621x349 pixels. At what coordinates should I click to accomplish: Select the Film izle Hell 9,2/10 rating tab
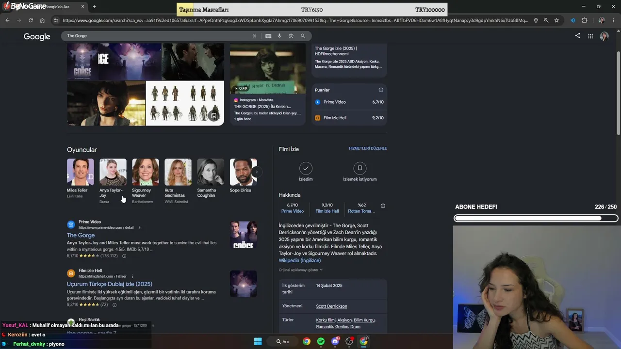point(327,208)
